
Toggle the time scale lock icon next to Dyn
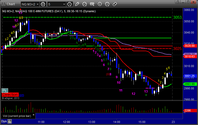[x=10, y=121]
